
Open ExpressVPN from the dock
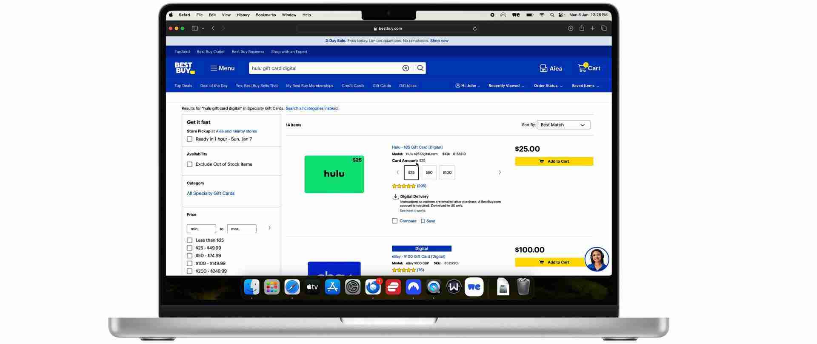393,287
